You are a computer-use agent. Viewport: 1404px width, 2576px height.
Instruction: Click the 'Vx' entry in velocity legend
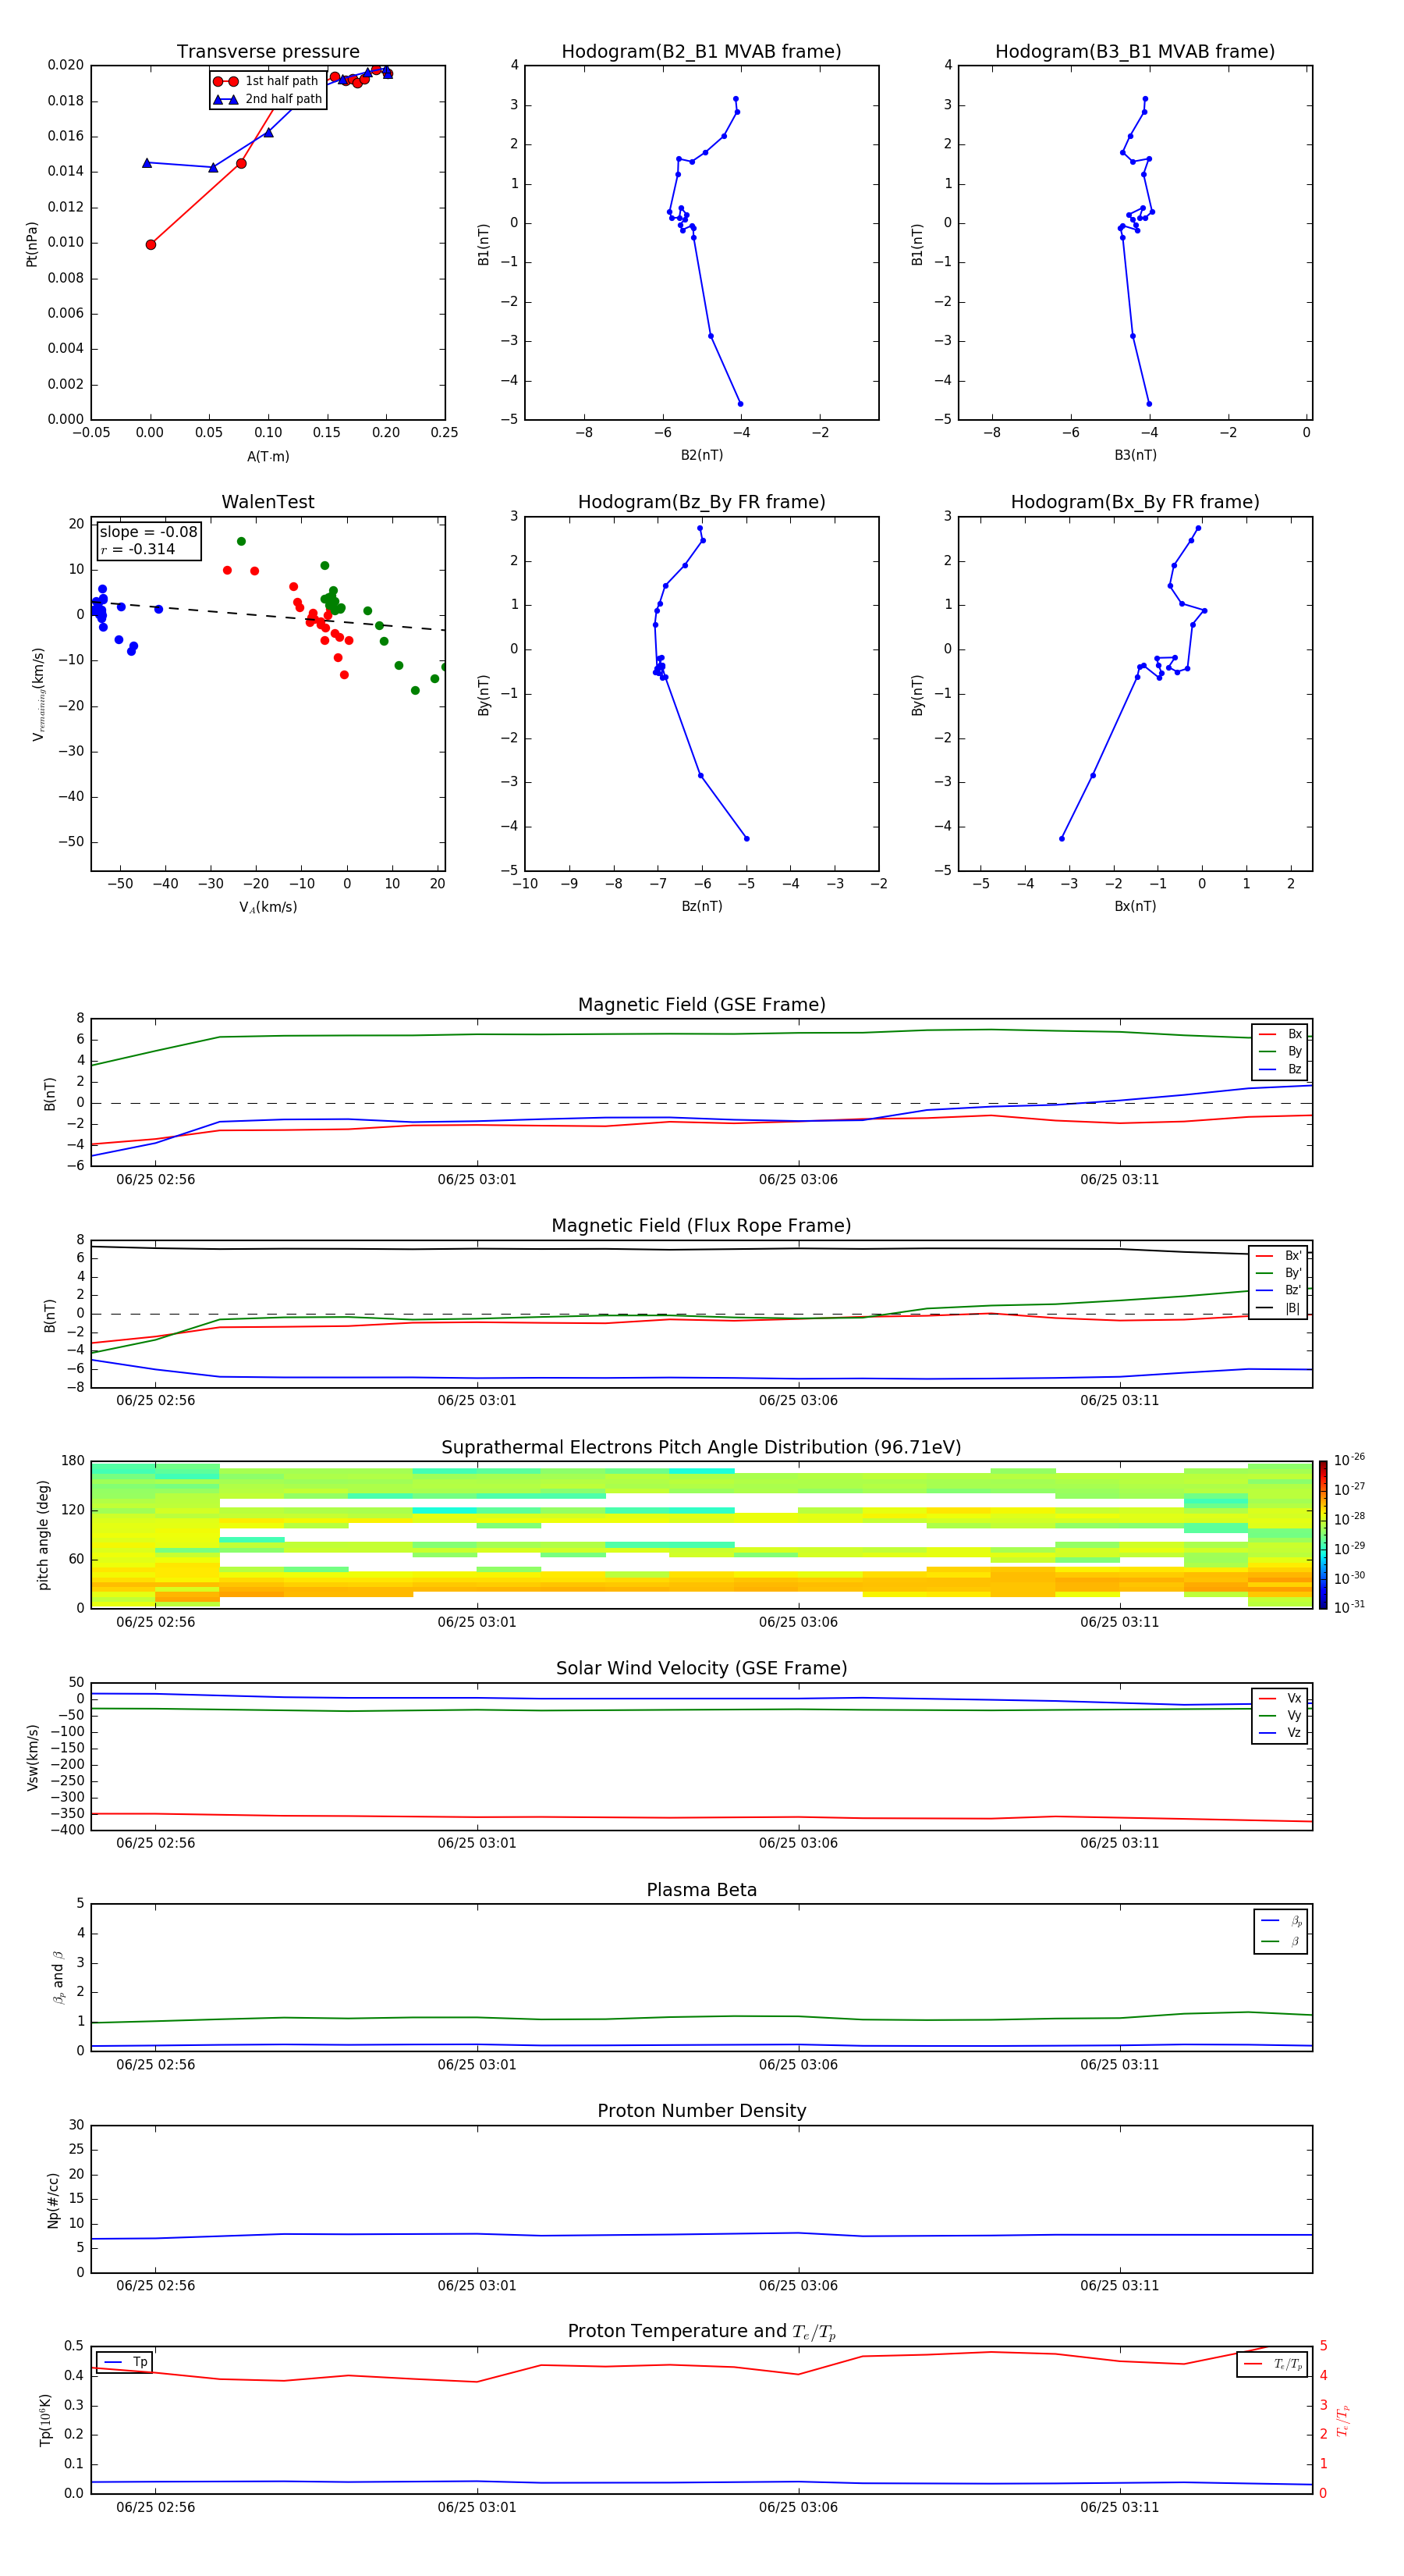(1280, 1698)
